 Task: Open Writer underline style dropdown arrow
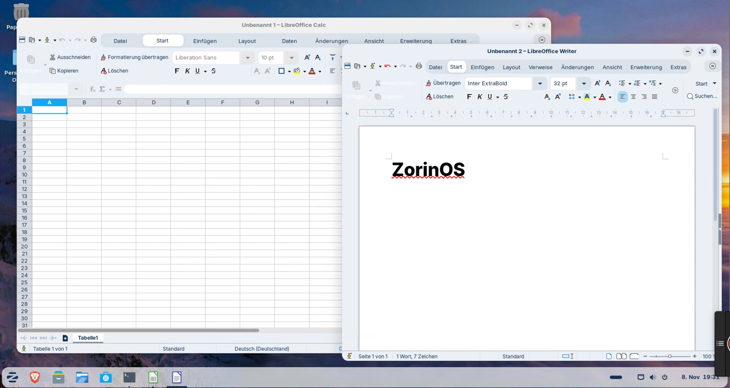point(498,97)
